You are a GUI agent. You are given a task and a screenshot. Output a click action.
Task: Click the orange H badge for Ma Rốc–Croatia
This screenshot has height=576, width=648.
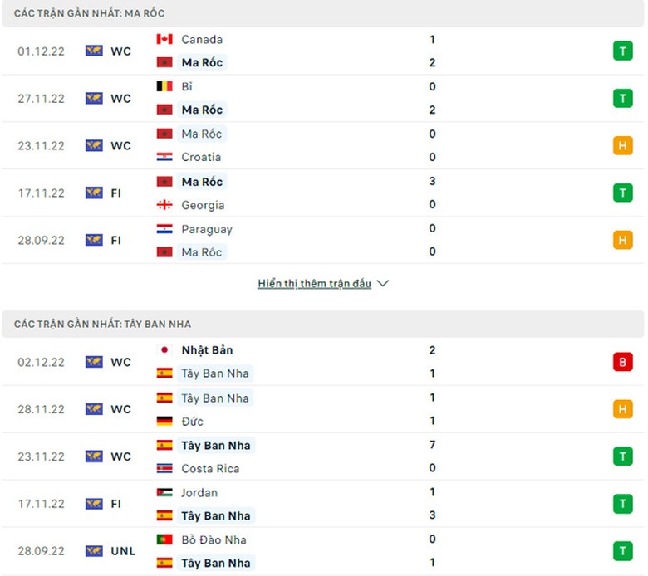(622, 145)
